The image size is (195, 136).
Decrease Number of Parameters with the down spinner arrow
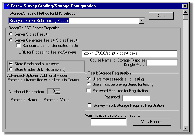58,92
